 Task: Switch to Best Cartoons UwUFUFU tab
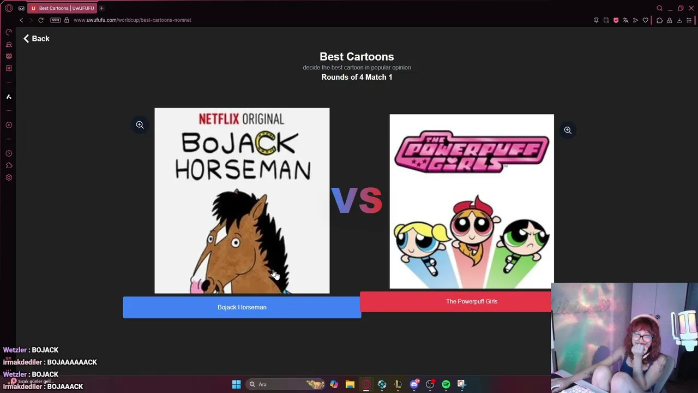point(63,8)
